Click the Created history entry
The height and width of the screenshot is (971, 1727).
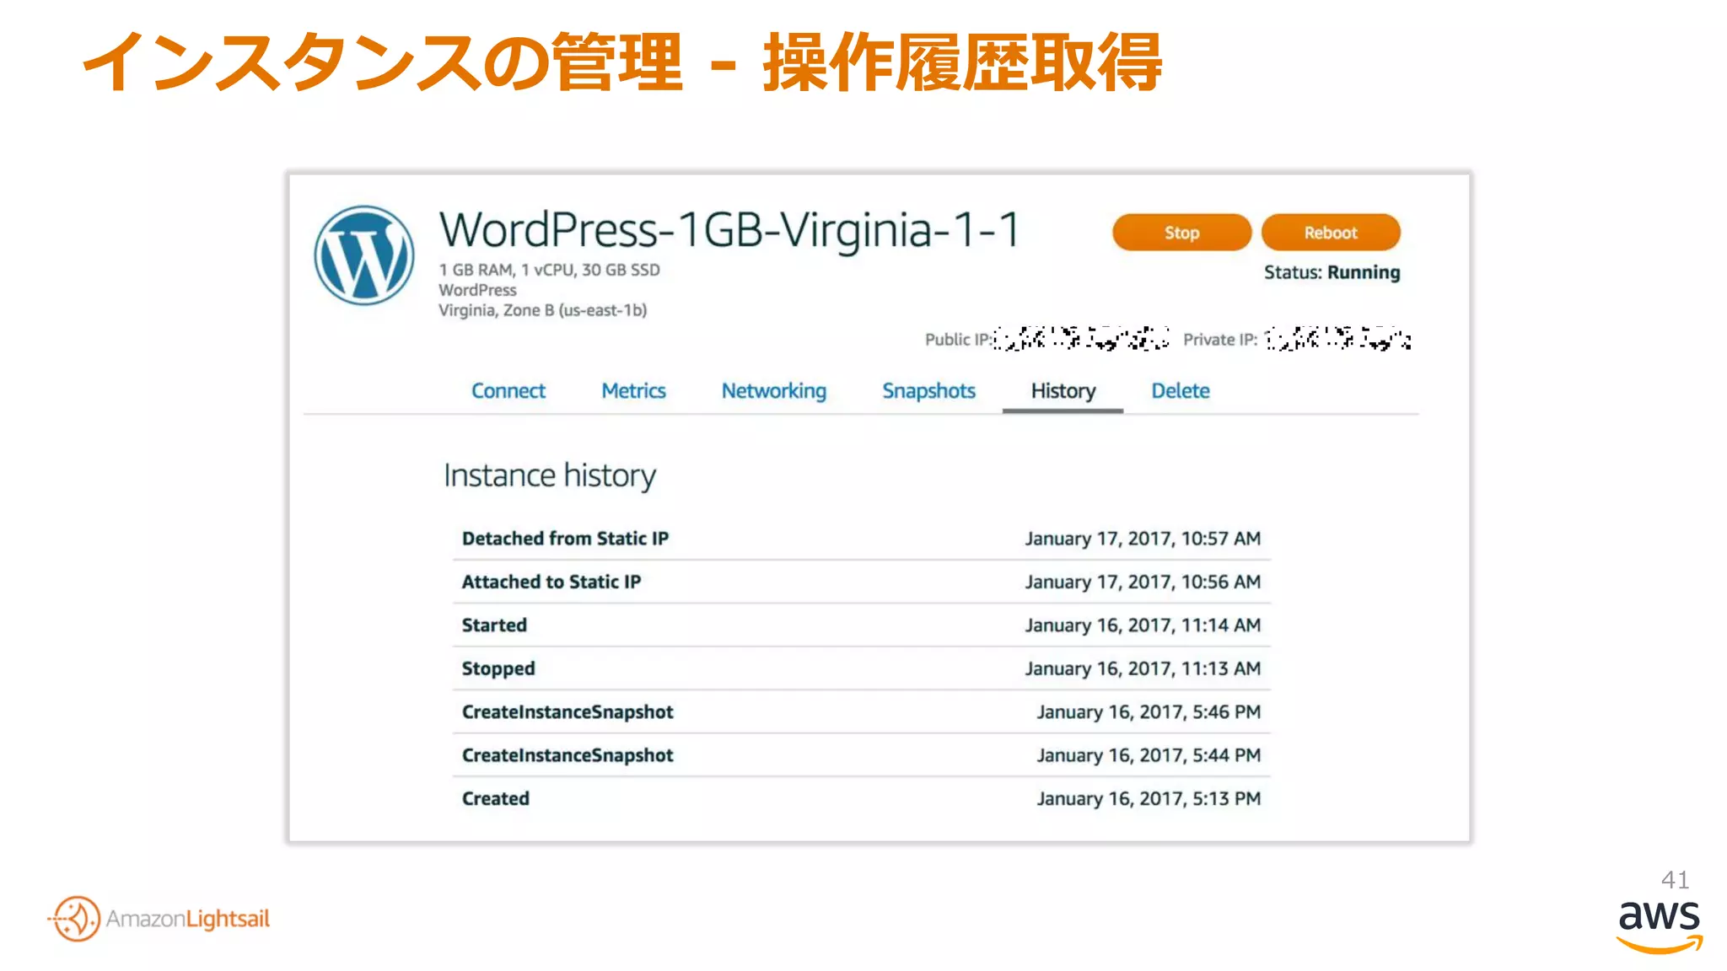pos(495,798)
